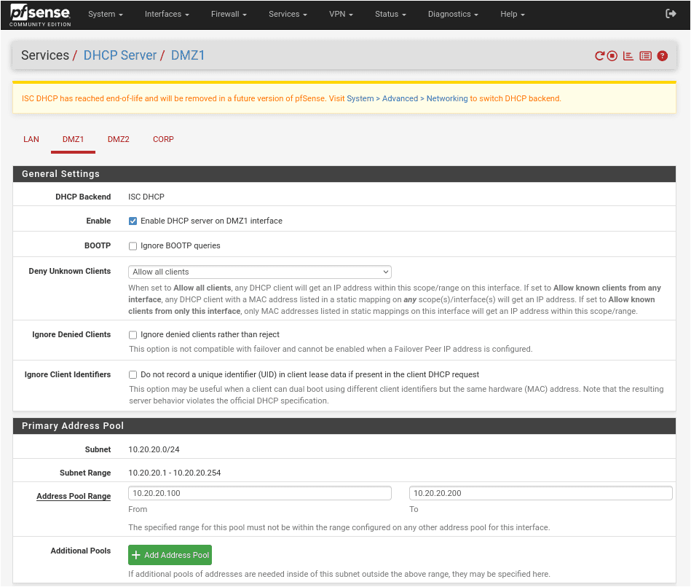The image size is (691, 587).
Task: Open the Status menu
Action: pos(390,14)
